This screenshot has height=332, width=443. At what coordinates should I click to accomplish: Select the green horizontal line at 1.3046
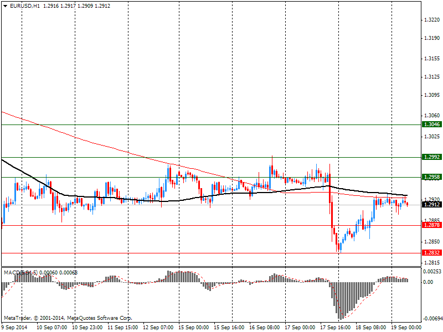point(211,124)
